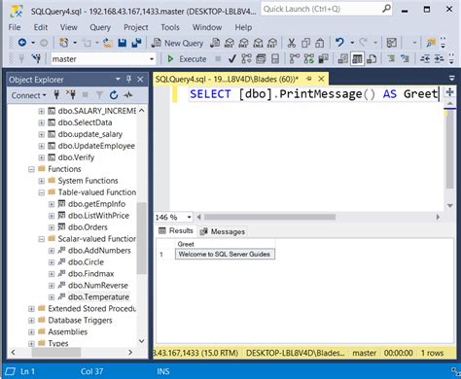Image resolution: width=461 pixels, height=379 pixels.
Task: Click the Disconnect icon in Object Explorer
Action: tap(71, 95)
